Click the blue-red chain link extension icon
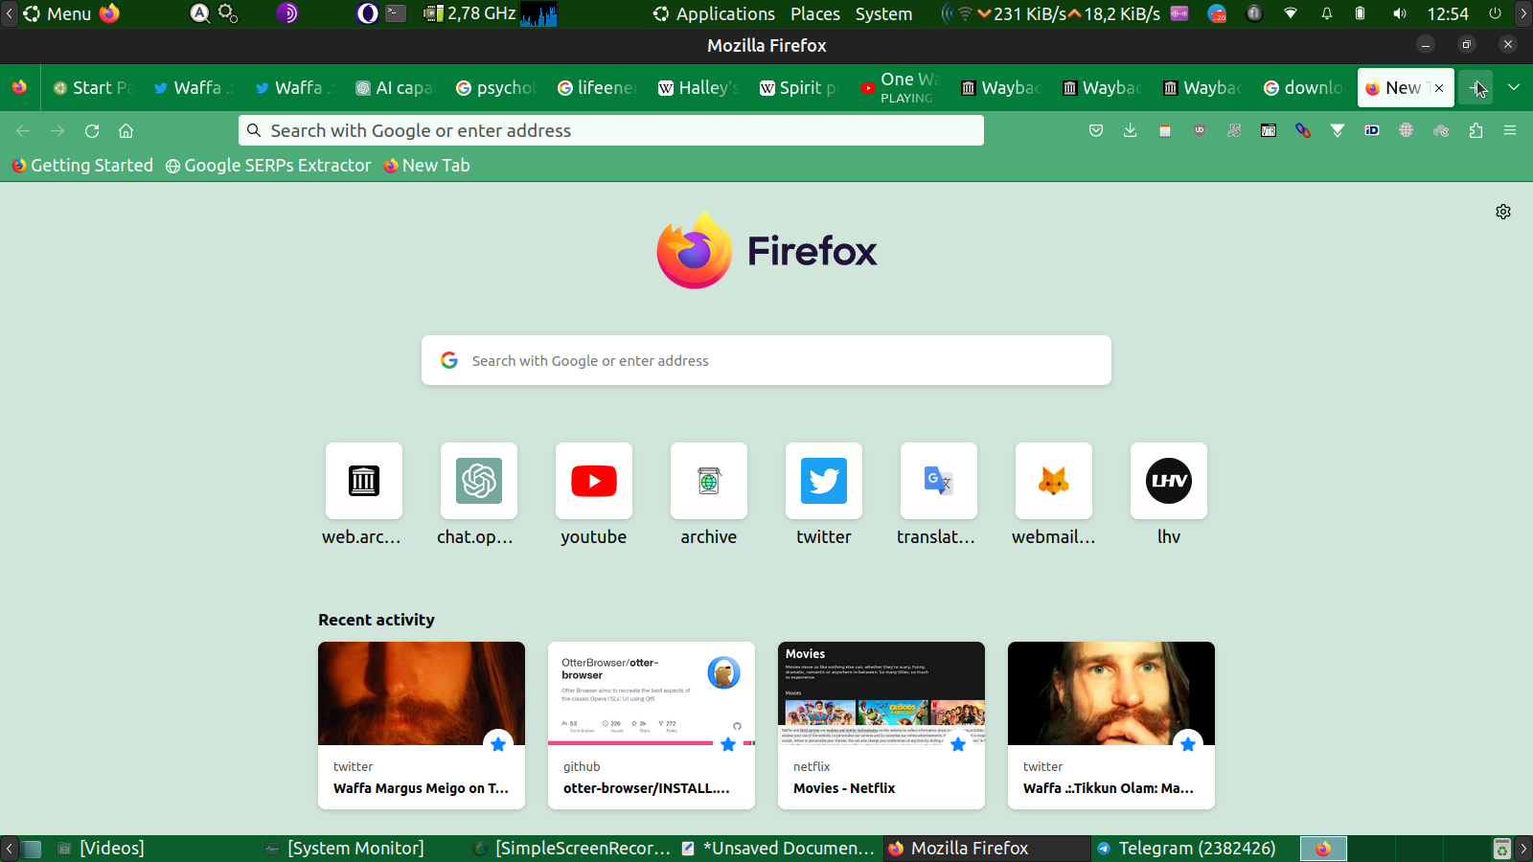The width and height of the screenshot is (1533, 862). (1303, 130)
